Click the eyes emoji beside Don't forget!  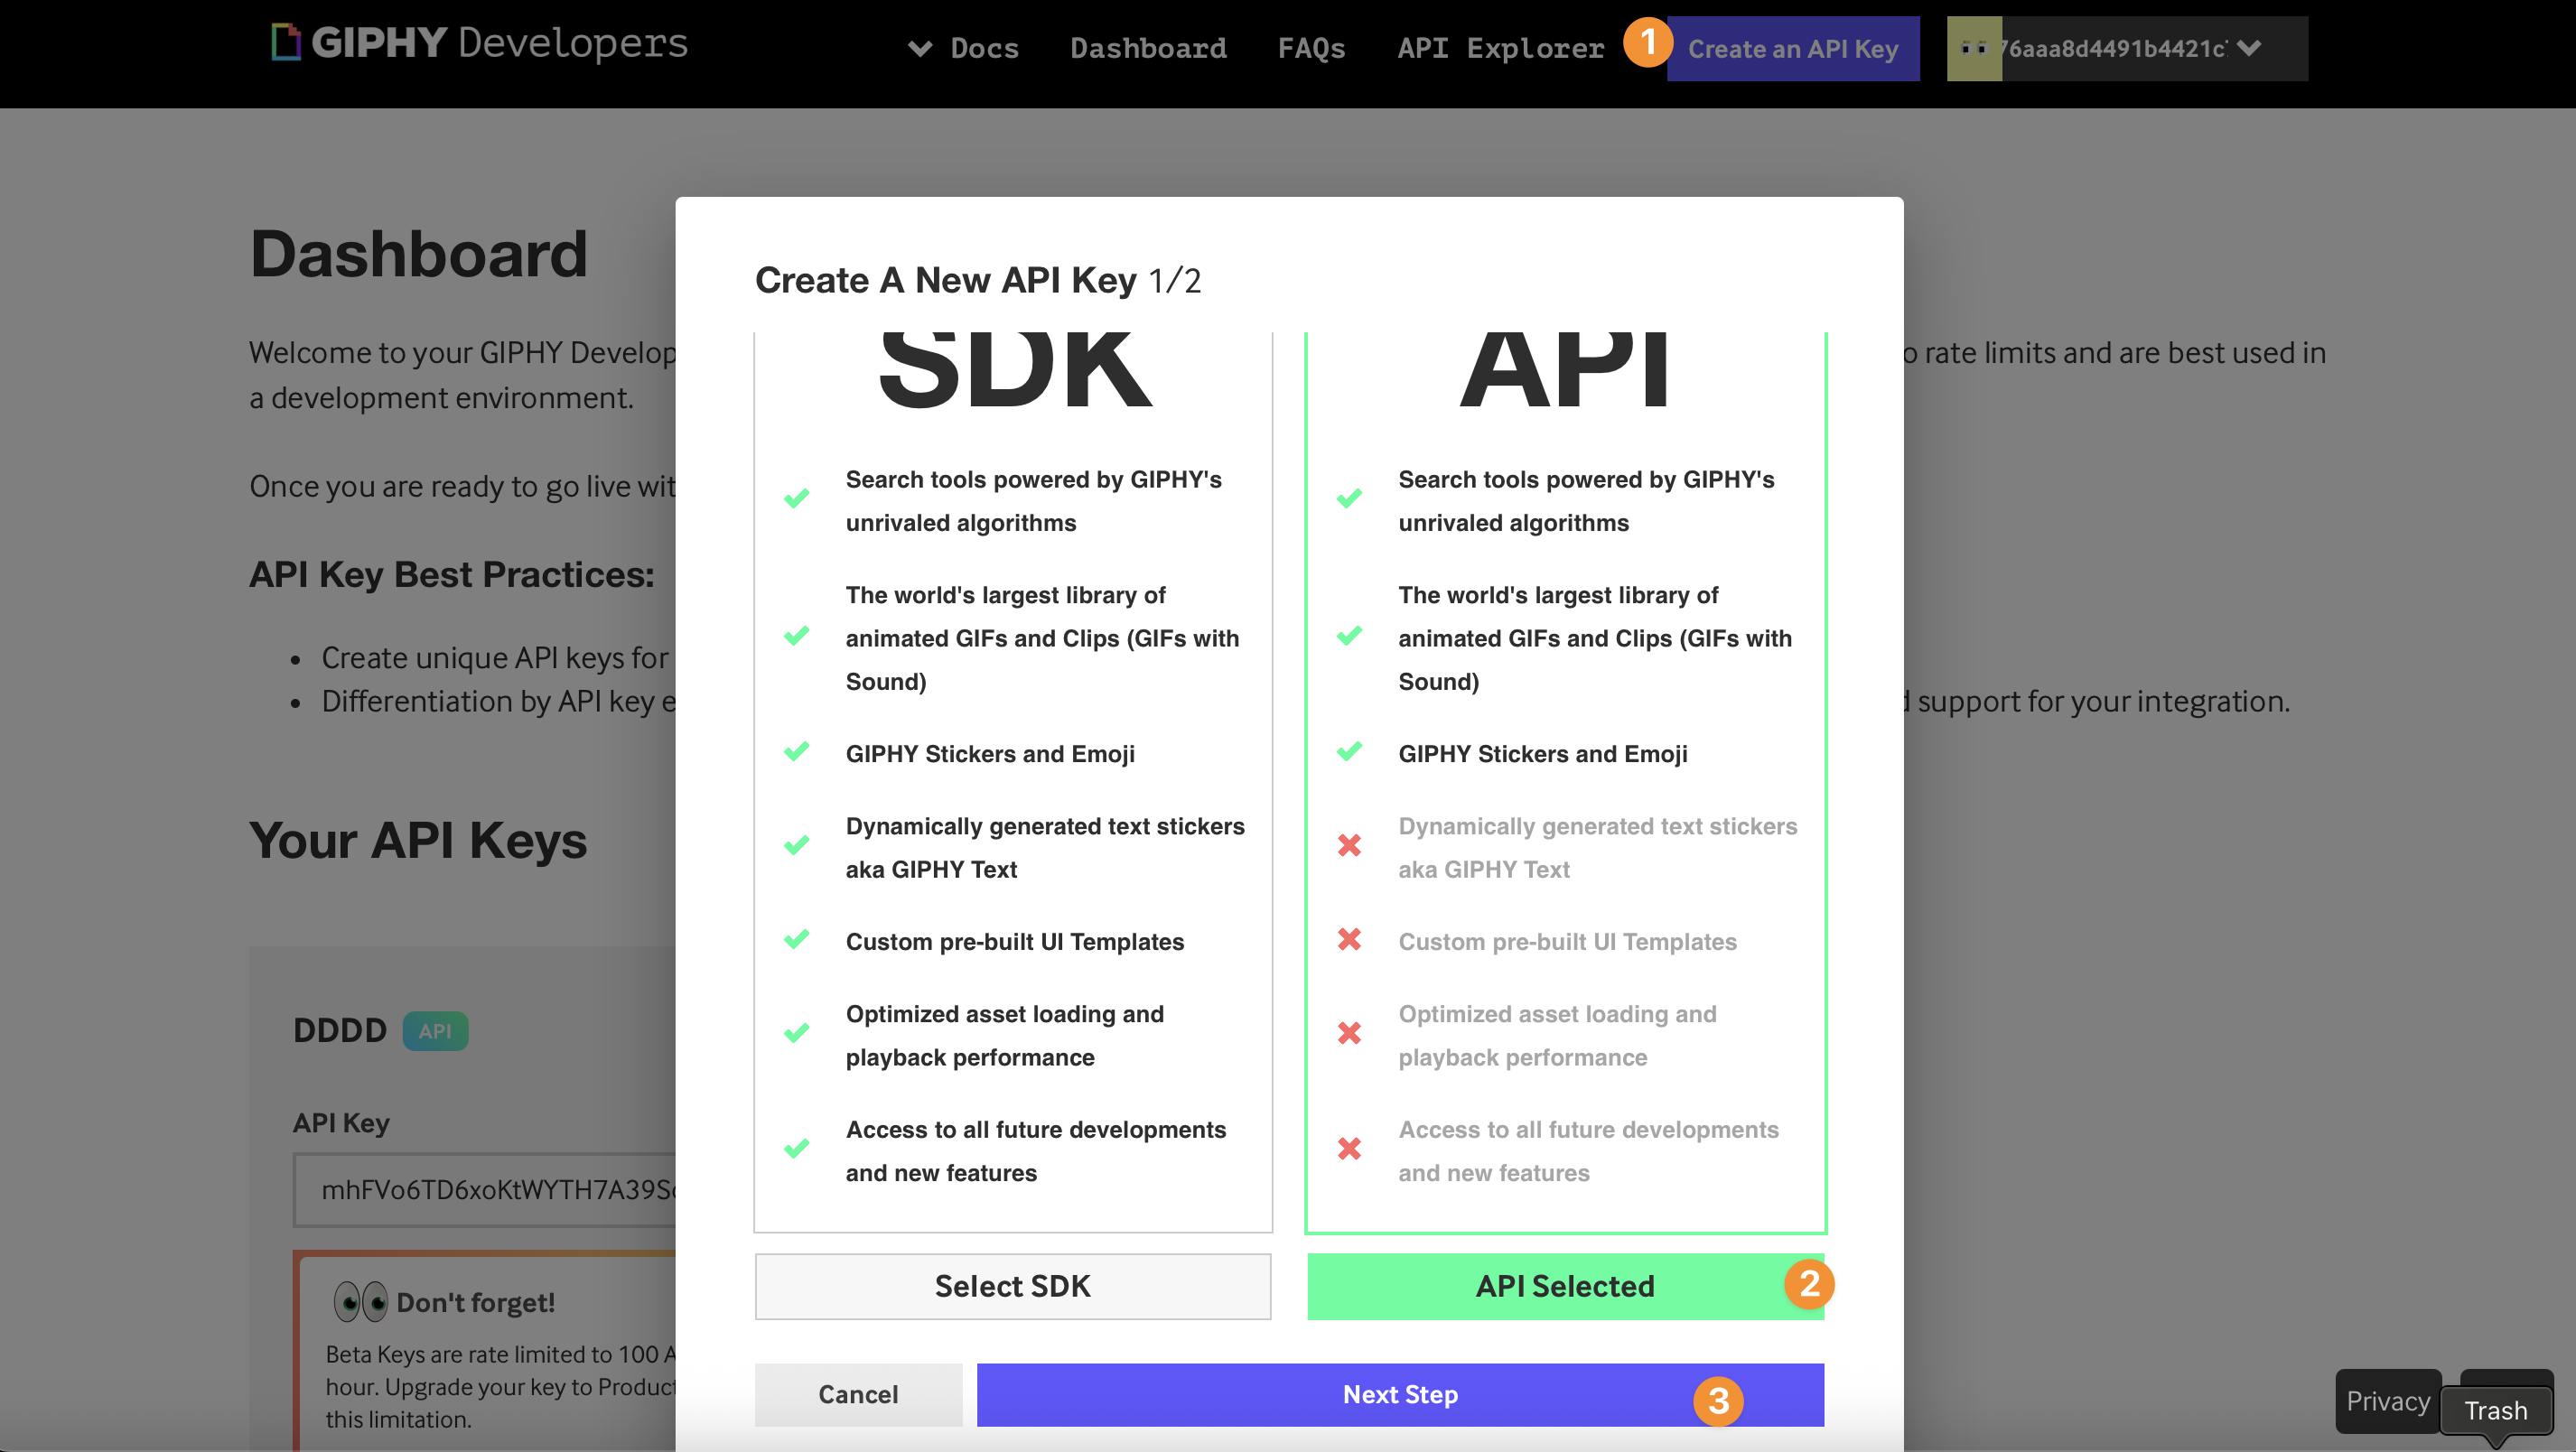(x=361, y=1302)
